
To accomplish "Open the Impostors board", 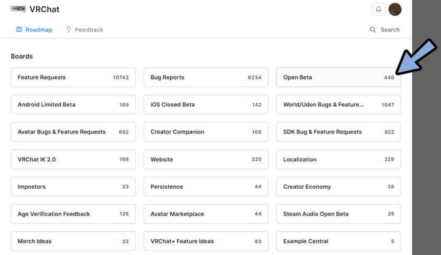I will 73,187.
